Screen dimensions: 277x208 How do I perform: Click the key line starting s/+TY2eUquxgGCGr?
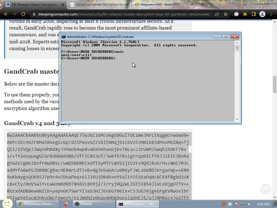click(x=98, y=156)
